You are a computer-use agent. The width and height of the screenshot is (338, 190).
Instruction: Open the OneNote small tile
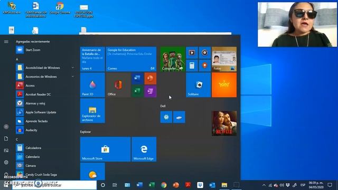point(150,91)
